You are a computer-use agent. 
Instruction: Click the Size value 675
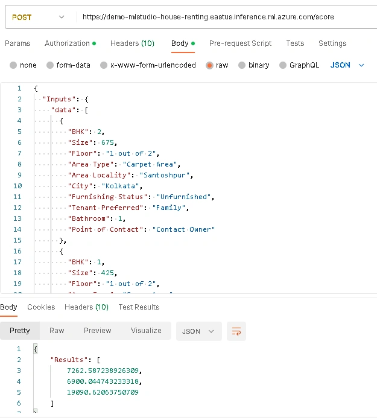tap(107, 142)
